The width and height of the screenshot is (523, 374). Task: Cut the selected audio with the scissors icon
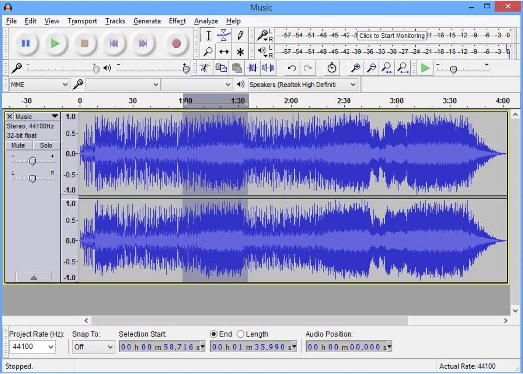click(x=205, y=68)
